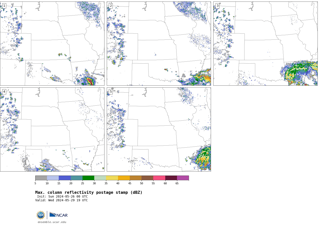Select the dark green 25-30 dBZ swatch
Viewport: 320px width, 225px height.
pyautogui.click(x=88, y=178)
